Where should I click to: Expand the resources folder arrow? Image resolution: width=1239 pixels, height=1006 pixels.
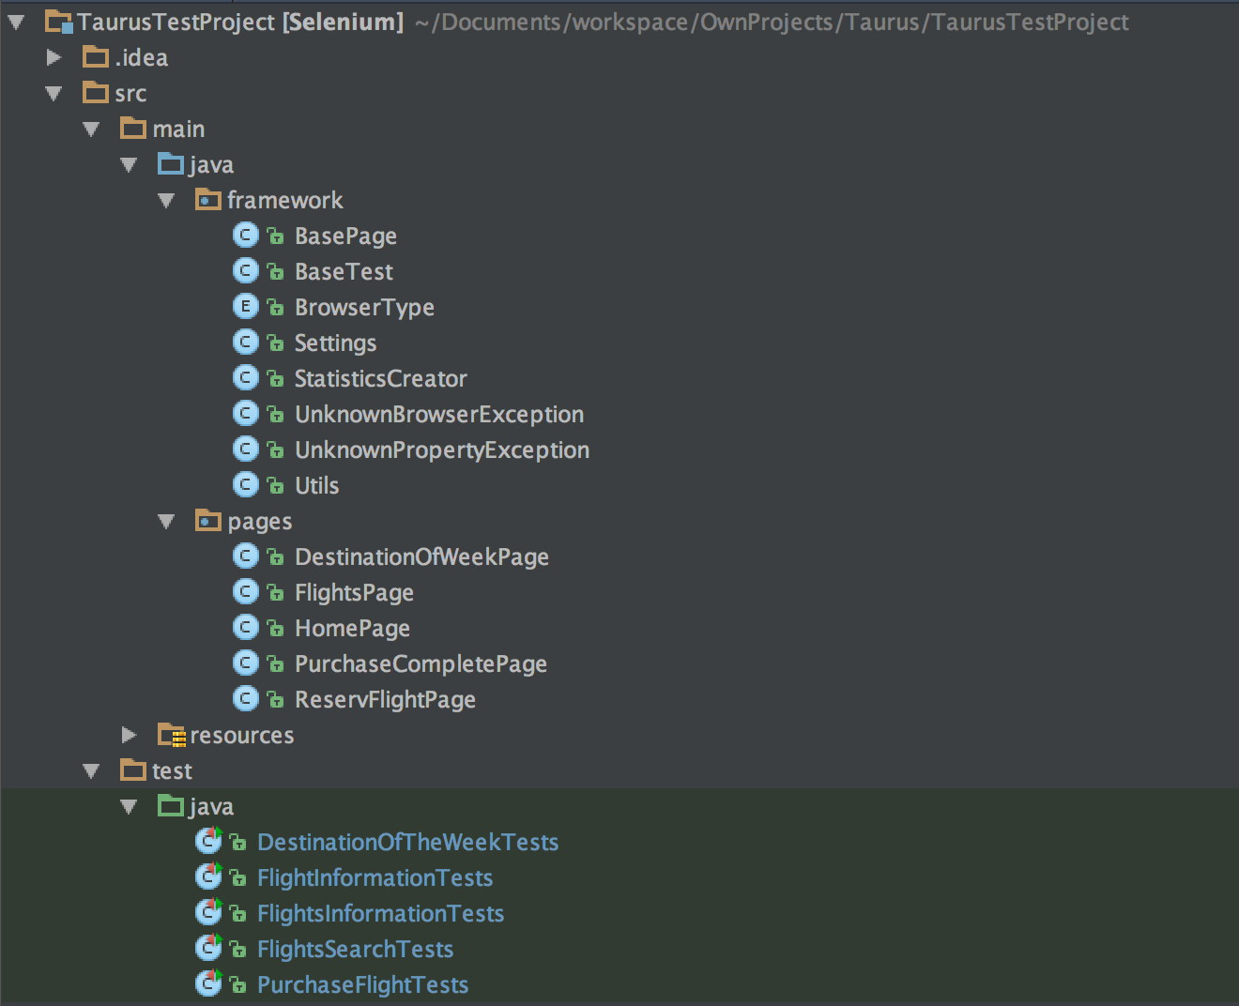click(130, 735)
